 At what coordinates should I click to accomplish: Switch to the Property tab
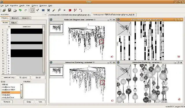pyautogui.click(x=5, y=18)
